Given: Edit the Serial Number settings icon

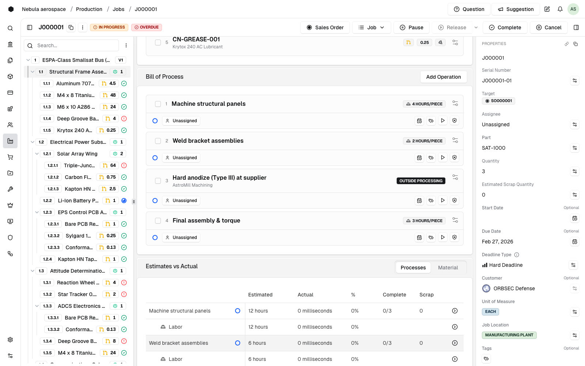Looking at the screenshot, I should (x=575, y=81).
